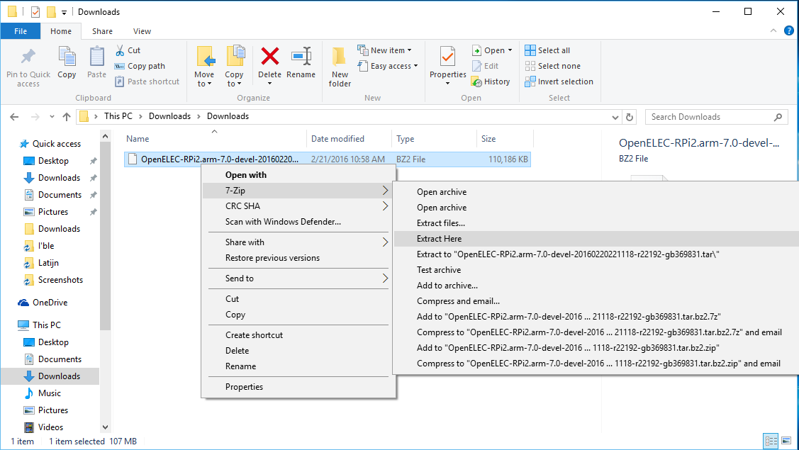
Task: Open Help via question mark icon
Action: tap(789, 30)
